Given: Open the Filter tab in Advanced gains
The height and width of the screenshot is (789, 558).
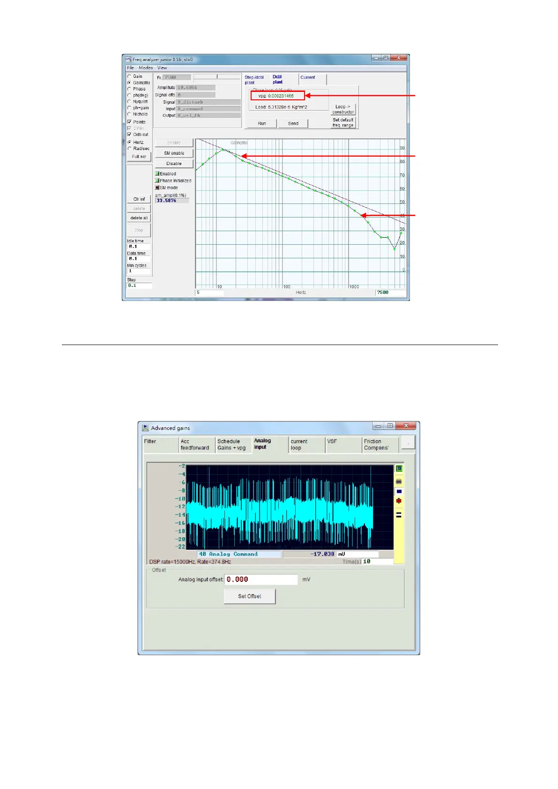Looking at the screenshot, I should [x=161, y=444].
